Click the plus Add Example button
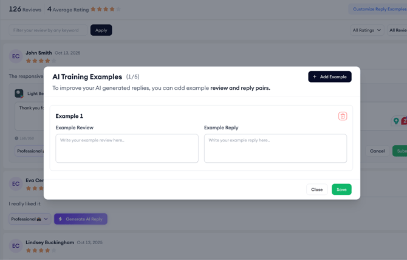 [329, 77]
